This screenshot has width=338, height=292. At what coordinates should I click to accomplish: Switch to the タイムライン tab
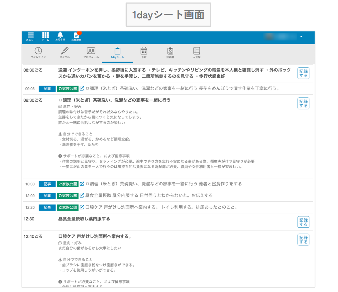pyautogui.click(x=38, y=53)
